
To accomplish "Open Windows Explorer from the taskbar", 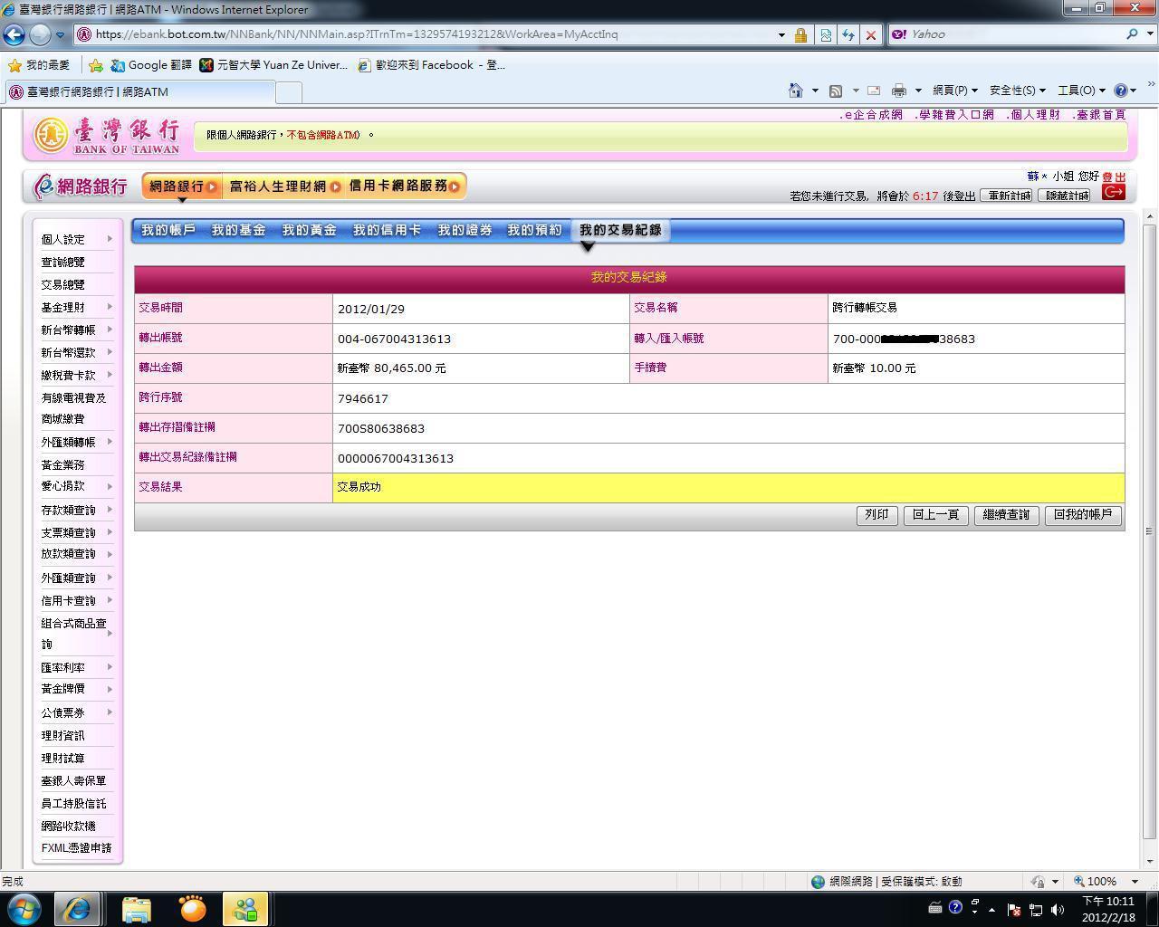I will (x=136, y=909).
